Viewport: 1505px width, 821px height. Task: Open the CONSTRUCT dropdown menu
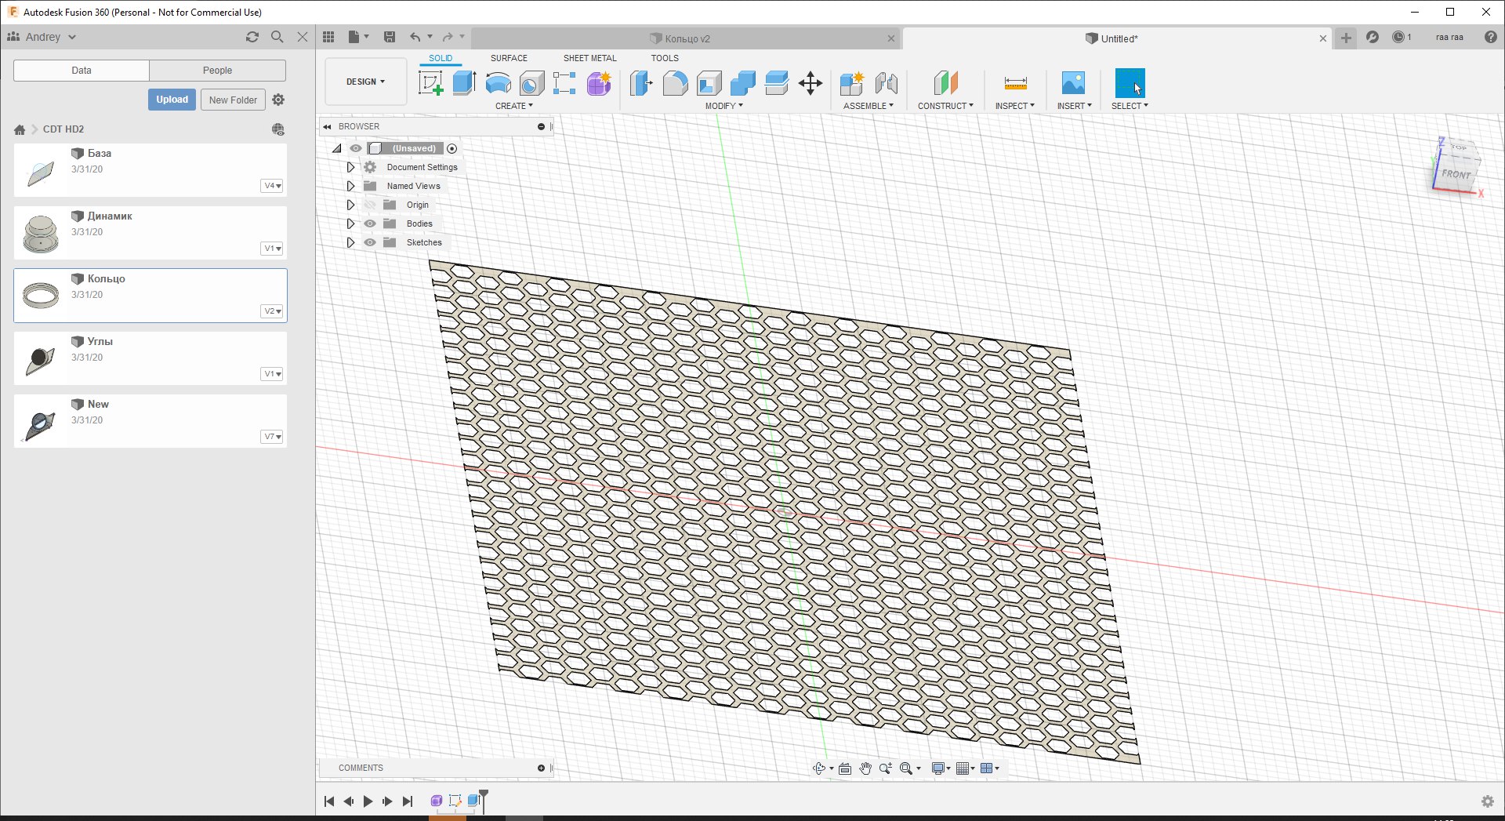point(946,106)
